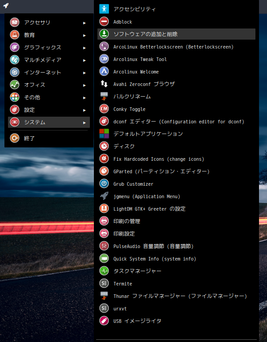Select 終了 from the main menu

tap(49, 138)
